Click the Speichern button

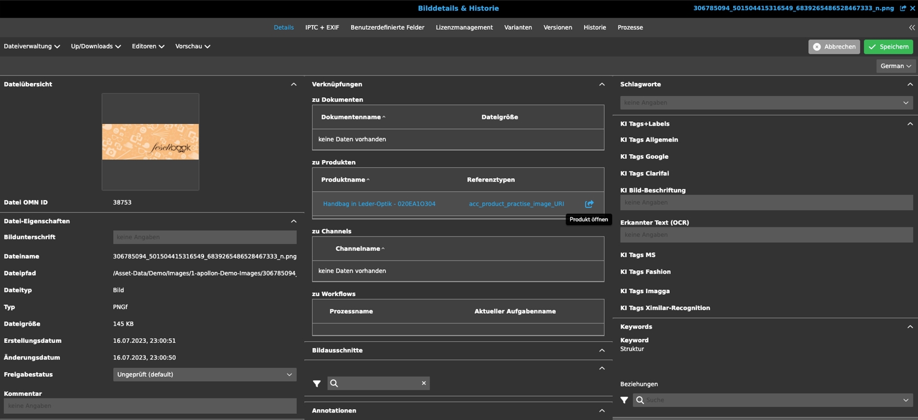tap(888, 47)
